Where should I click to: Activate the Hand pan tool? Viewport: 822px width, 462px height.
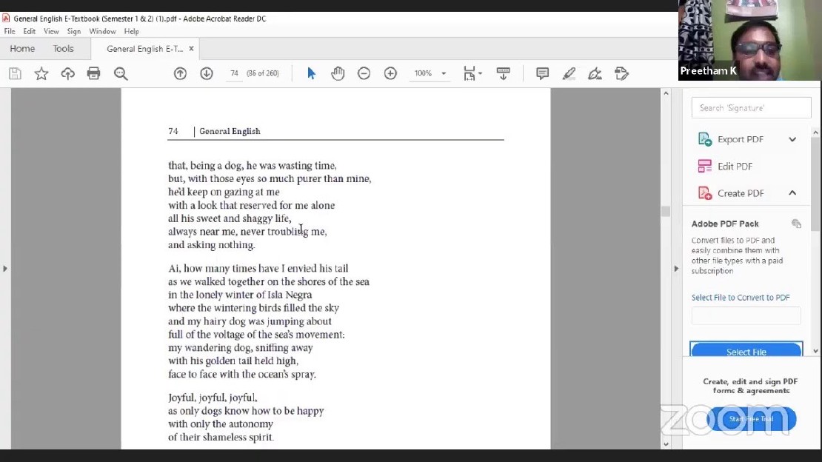(338, 73)
